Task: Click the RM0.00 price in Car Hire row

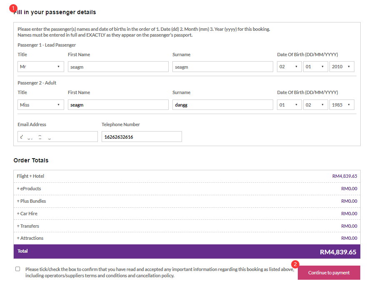Action: [x=349, y=214]
